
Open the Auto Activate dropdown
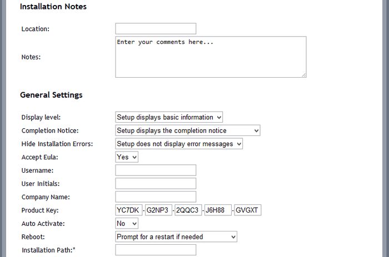pyautogui.click(x=127, y=224)
